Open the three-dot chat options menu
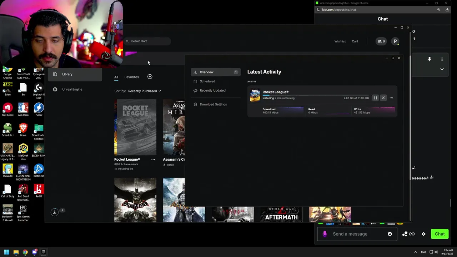This screenshot has width=457, height=257. click(442, 59)
